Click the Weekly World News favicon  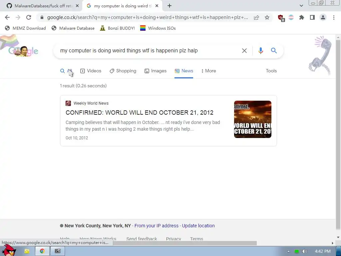[68, 103]
